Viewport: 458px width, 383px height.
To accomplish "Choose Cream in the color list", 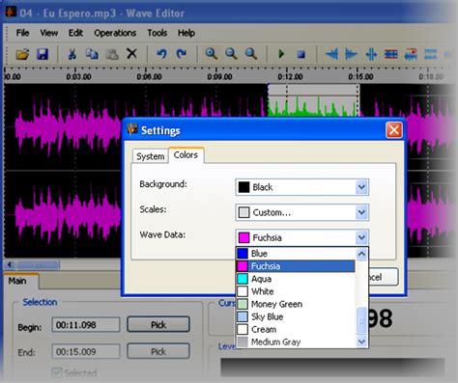I will click(296, 329).
